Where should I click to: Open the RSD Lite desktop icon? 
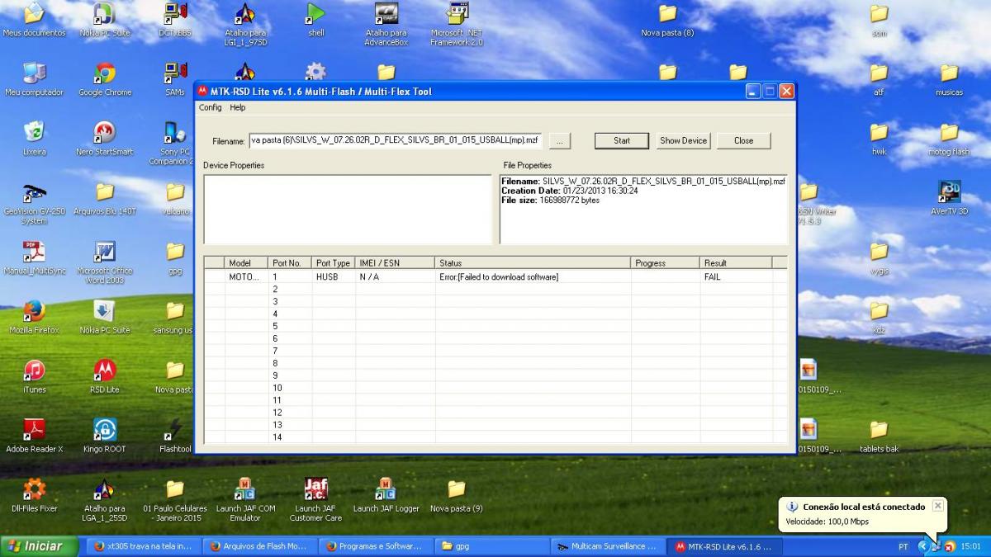(x=105, y=371)
